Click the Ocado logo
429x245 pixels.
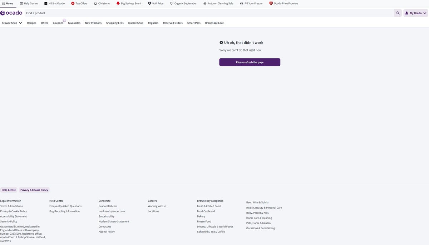(11, 13)
